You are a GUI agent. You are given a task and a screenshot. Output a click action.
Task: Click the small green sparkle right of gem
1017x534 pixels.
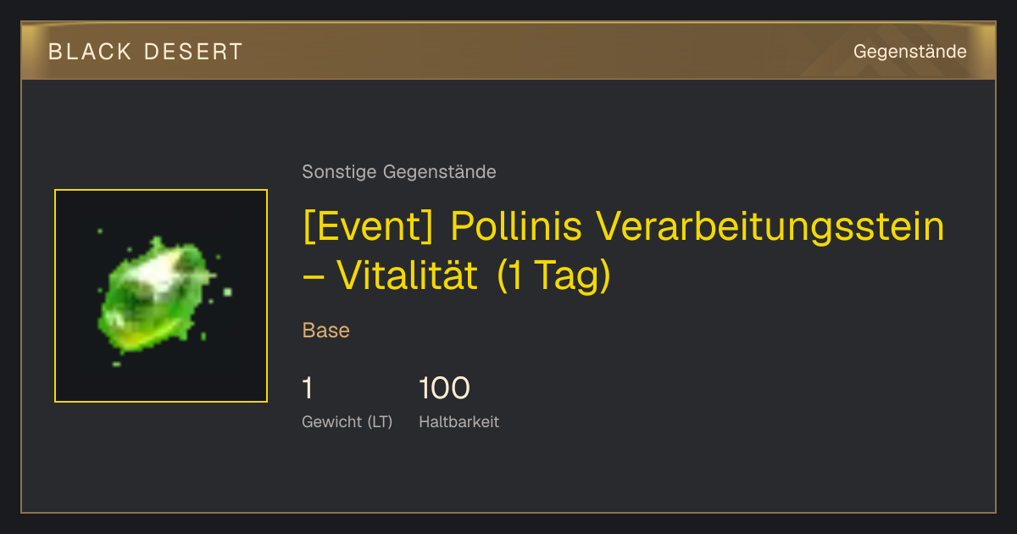pyautogui.click(x=228, y=292)
